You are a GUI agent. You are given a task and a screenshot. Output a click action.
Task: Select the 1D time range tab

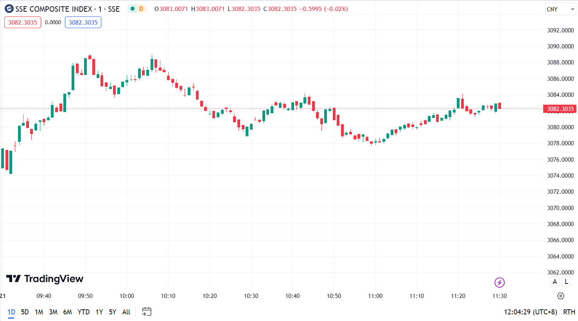click(x=11, y=312)
